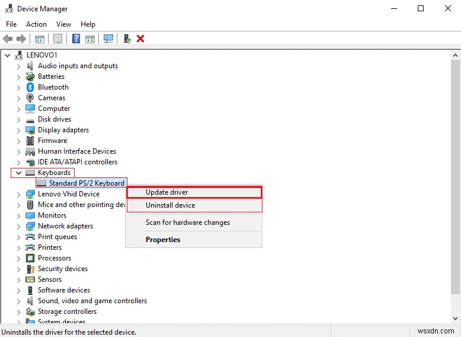Viewport: 461px width, 337px height.
Task: Open Properties via the toolbar sheet icon
Action: click(57, 39)
